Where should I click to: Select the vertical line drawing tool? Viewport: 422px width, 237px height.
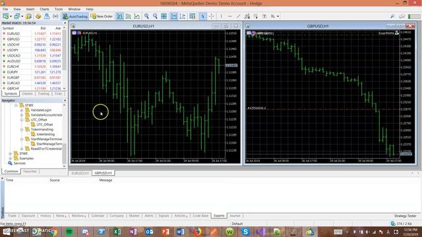click(222, 16)
